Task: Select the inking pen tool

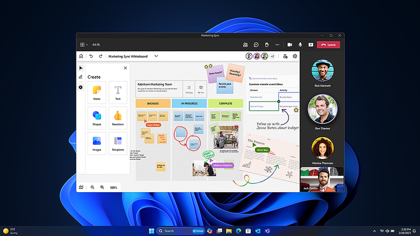Action: [80, 77]
